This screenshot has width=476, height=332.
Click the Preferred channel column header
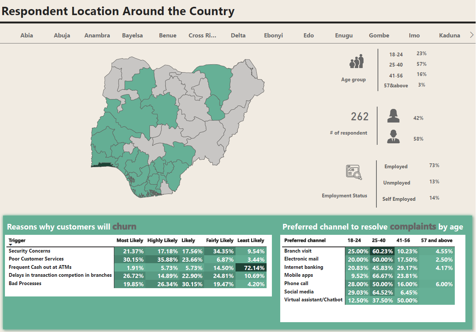pos(304,240)
